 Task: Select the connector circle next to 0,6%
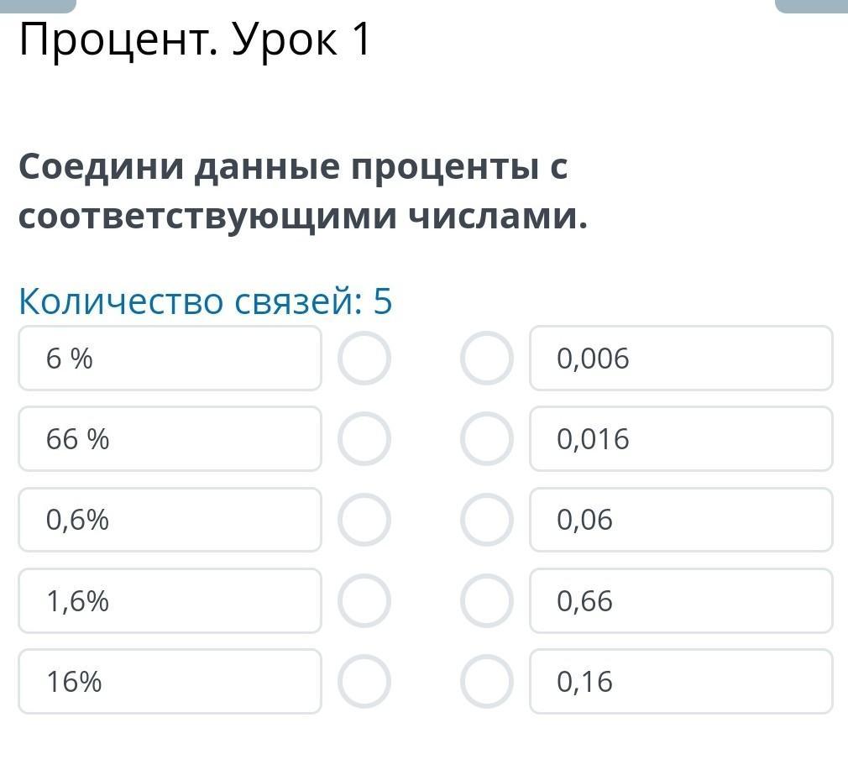(x=364, y=519)
